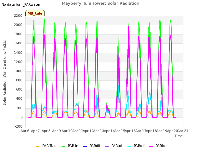Click the 1600 y-axis tick label
Image resolution: width=202 pixels, height=152 pixels.
[x=18, y=43]
